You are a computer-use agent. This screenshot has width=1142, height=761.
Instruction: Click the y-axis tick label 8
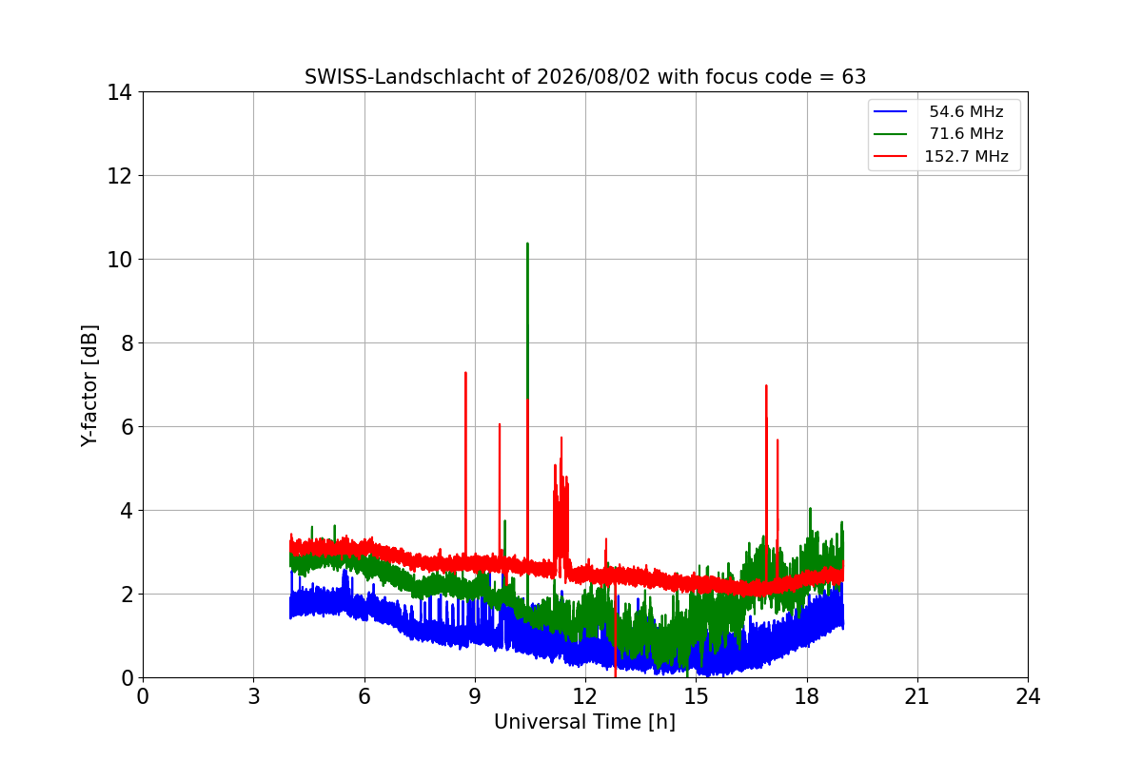[x=125, y=343]
